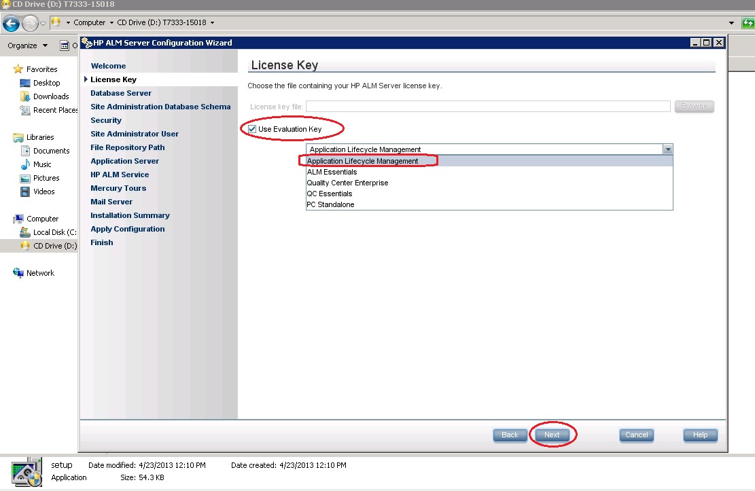Click the Music library icon
755x491 pixels.
pos(25,164)
